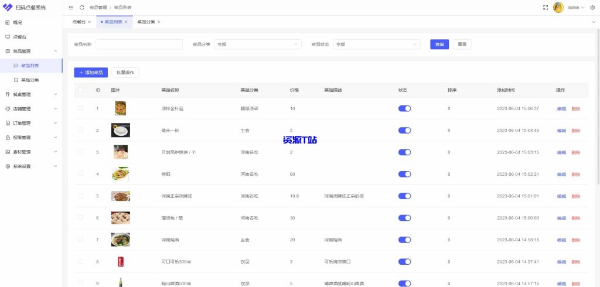Open the 菜品状态 filter dropdown
The width and height of the screenshot is (600, 287).
pyautogui.click(x=377, y=45)
